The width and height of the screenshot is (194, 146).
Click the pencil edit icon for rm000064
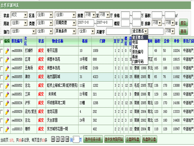point(7,51)
